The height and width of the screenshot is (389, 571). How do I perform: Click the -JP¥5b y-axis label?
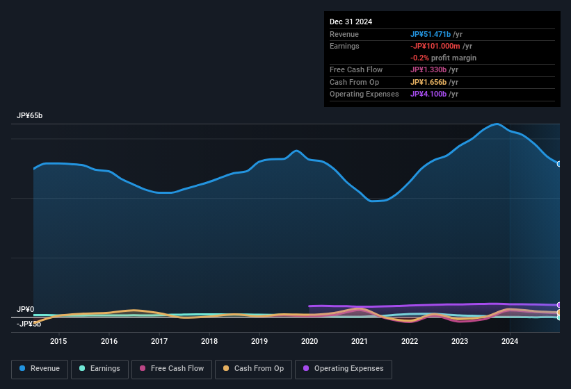click(29, 324)
